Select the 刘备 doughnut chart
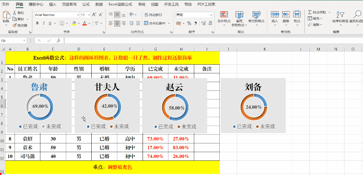The height and width of the screenshot is (175, 363). [x=253, y=105]
